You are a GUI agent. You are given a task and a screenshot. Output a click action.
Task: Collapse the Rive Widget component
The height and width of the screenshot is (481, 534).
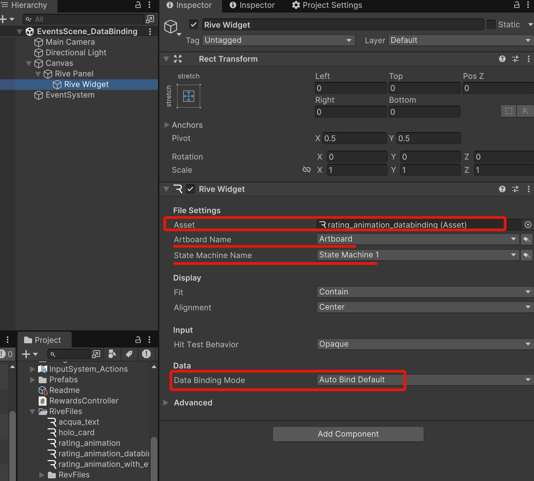[166, 189]
